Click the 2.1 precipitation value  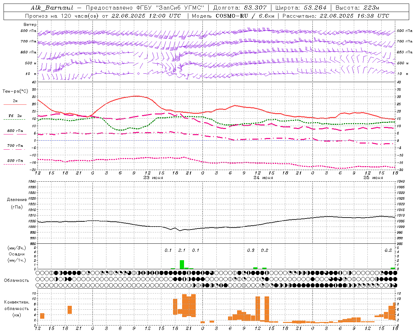(182, 251)
